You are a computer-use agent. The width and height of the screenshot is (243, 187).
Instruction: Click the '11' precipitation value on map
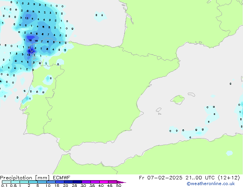coord(29,48)
